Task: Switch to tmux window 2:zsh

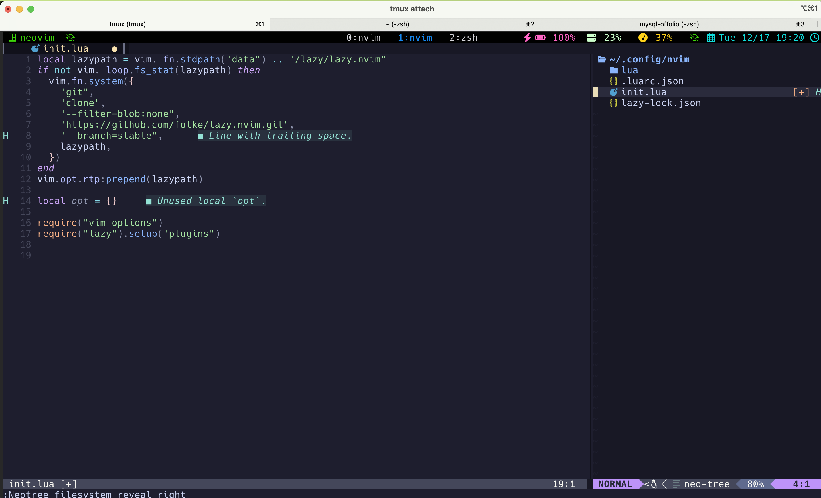Action: [x=463, y=37]
